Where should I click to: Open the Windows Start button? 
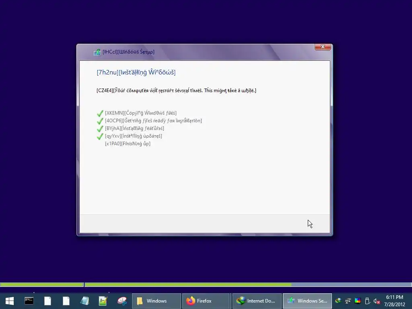tap(10, 301)
